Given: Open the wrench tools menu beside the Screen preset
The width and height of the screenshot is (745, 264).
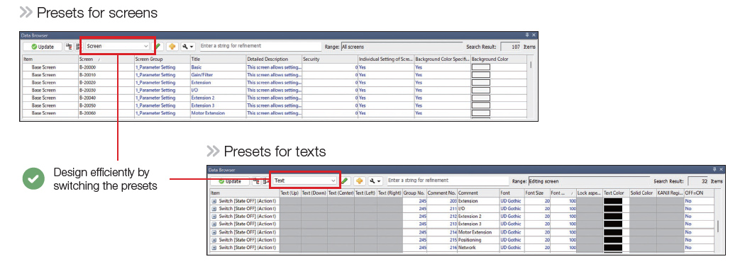Looking at the screenshot, I should (188, 47).
